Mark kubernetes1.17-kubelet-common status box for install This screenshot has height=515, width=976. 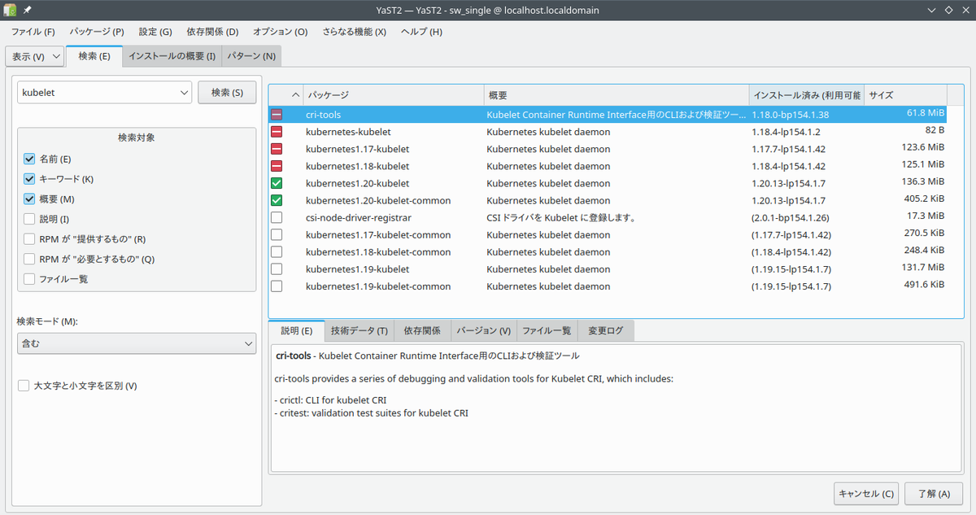point(277,234)
